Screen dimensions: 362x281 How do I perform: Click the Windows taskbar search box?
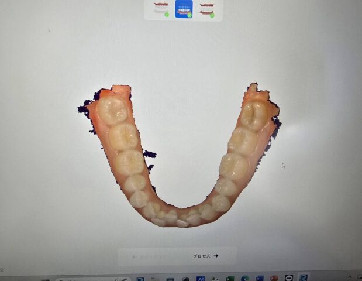(94, 279)
